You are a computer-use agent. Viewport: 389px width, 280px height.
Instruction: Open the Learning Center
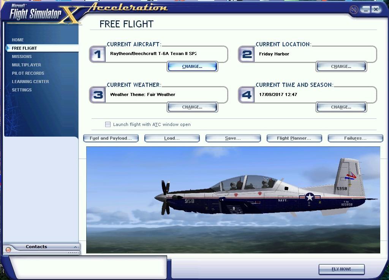30,82
